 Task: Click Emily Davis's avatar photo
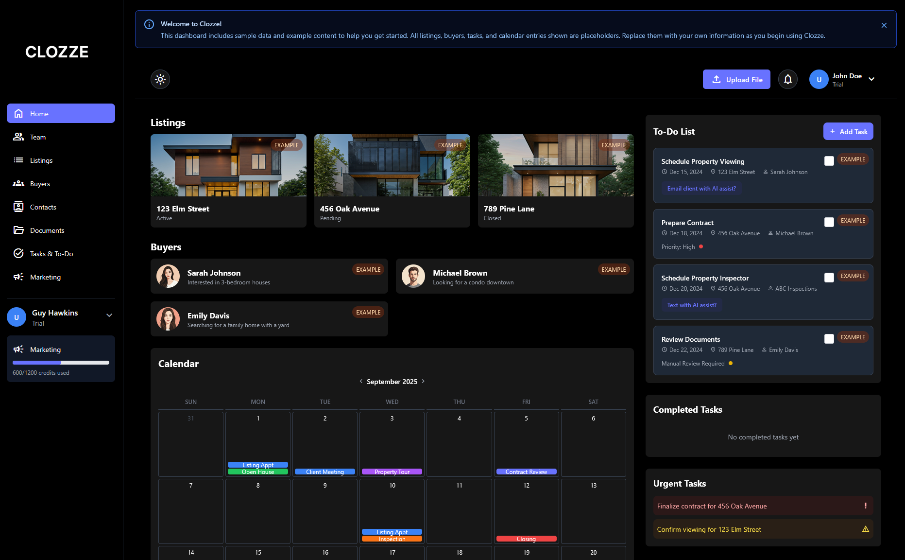point(168,319)
